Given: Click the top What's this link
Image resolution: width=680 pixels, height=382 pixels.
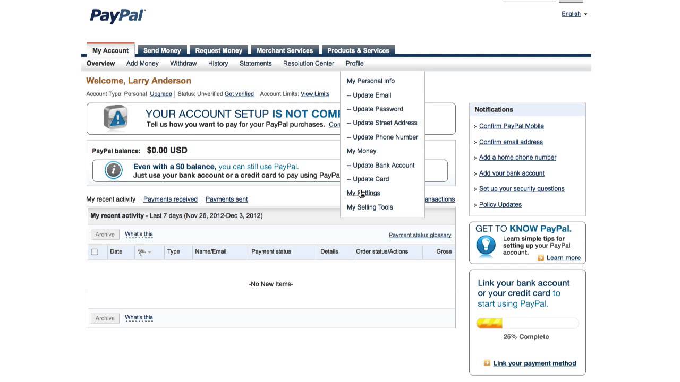Looking at the screenshot, I should tap(139, 234).
